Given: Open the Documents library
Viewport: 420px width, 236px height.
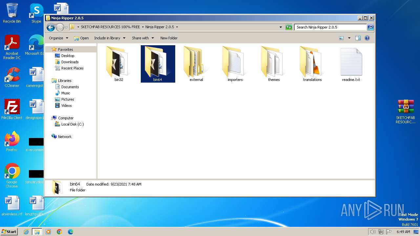Looking at the screenshot, I should tap(70, 87).
